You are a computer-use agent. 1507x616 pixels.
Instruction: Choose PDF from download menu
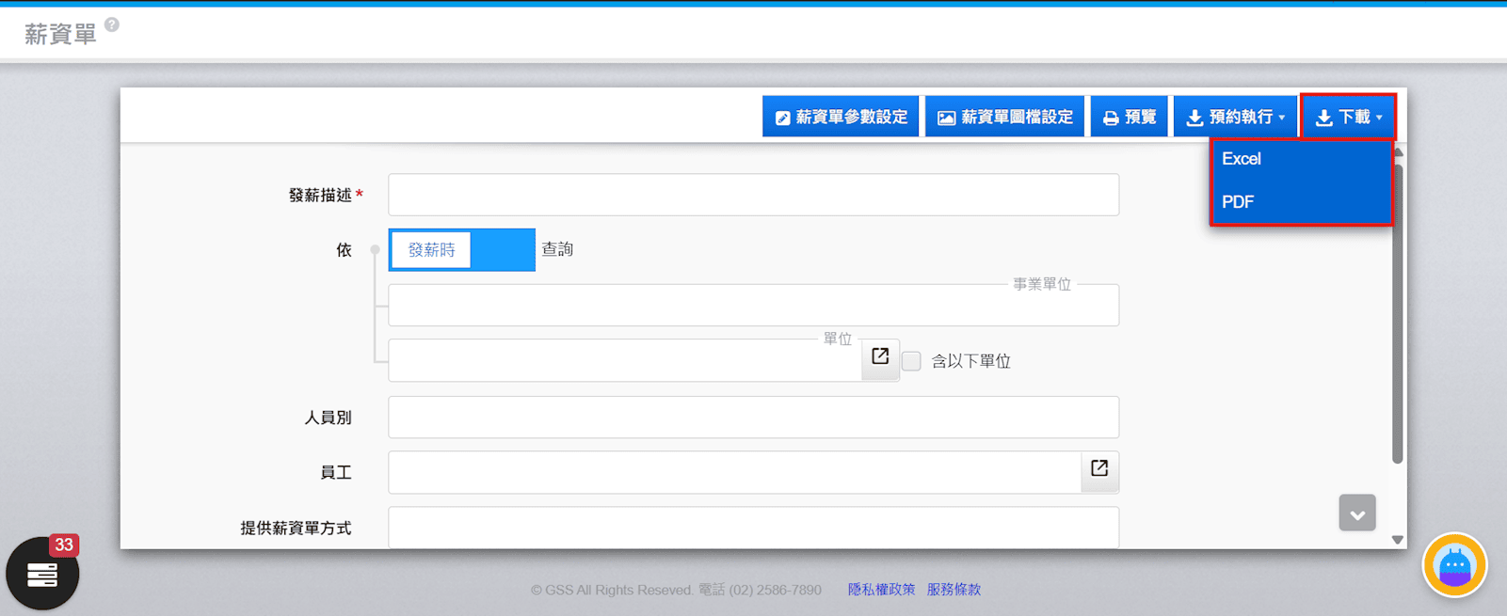[1238, 202]
